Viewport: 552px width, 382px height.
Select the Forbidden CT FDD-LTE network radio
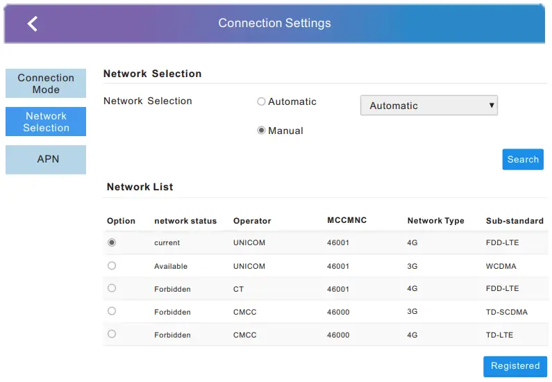(x=112, y=288)
